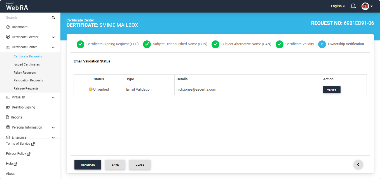The height and width of the screenshot is (179, 380).
Task: Open the English language dropdown
Action: (x=338, y=6)
